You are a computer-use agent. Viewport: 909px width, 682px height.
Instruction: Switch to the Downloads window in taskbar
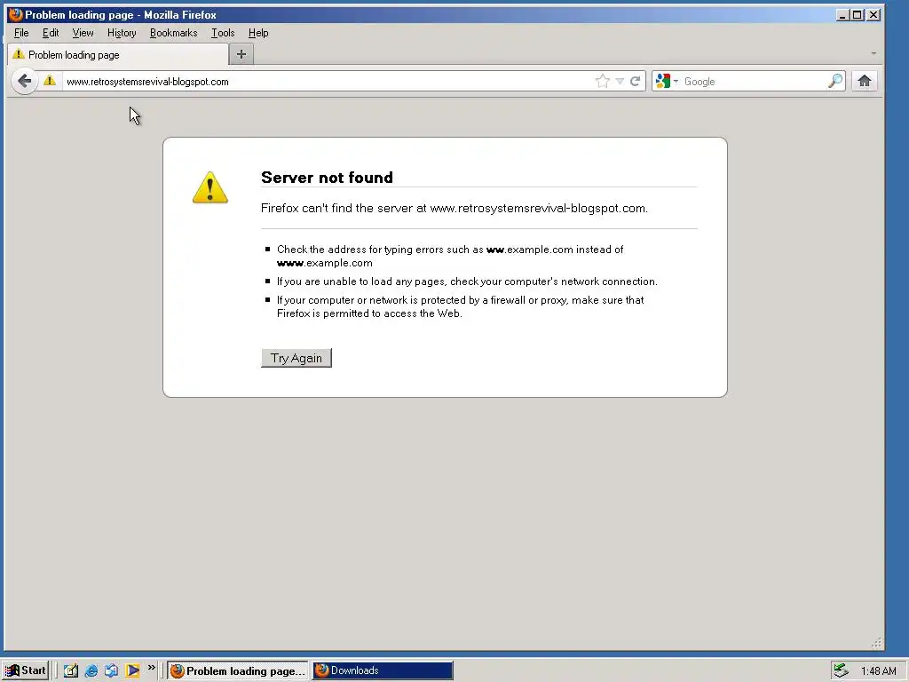[x=383, y=670]
